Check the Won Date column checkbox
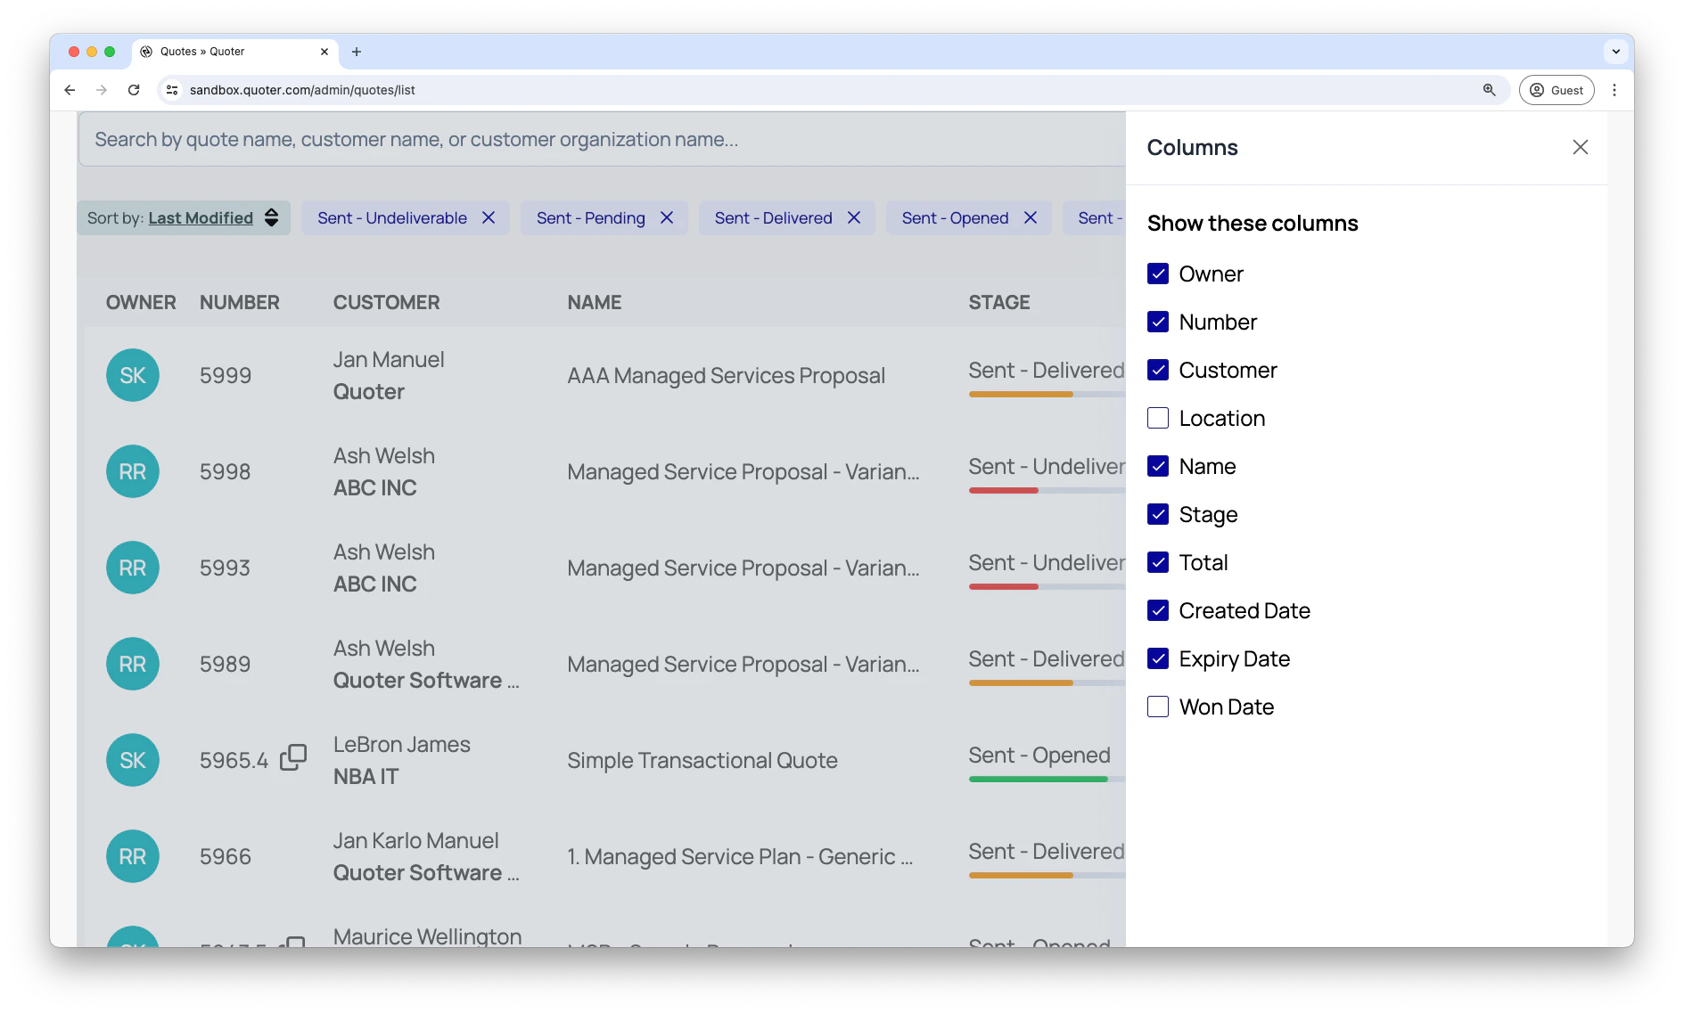Image resolution: width=1684 pixels, height=1013 pixels. point(1157,707)
